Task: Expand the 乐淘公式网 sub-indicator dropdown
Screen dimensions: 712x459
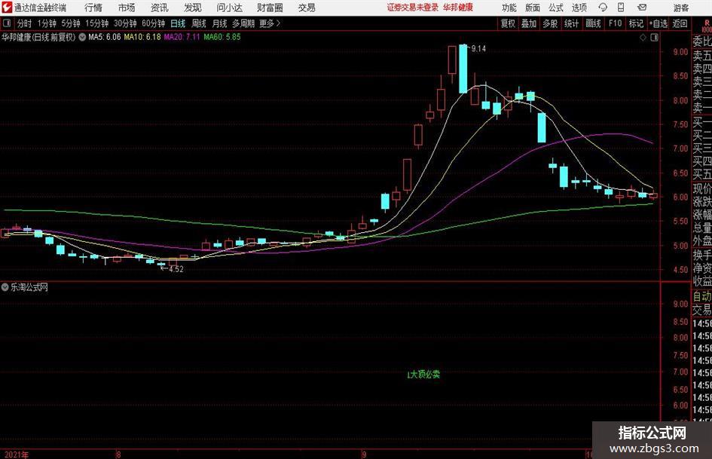Action: [x=5, y=287]
